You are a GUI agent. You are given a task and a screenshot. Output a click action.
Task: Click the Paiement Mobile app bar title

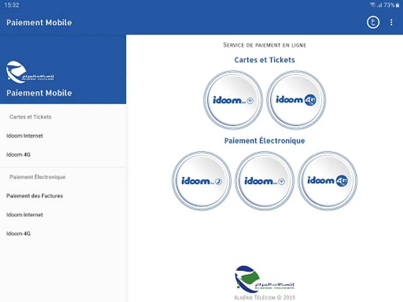pyautogui.click(x=39, y=22)
